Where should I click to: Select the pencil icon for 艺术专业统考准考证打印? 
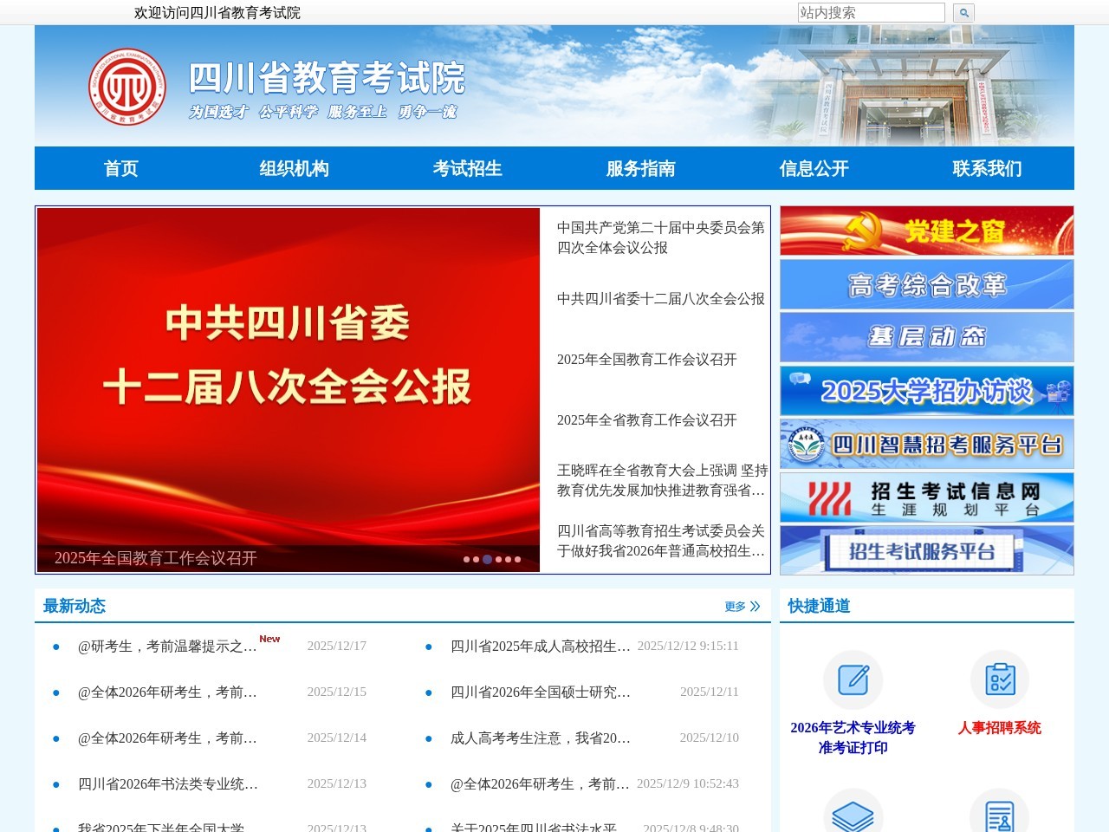pyautogui.click(x=853, y=680)
